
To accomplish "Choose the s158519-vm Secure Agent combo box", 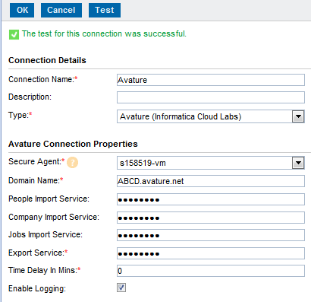I will tap(211, 163).
